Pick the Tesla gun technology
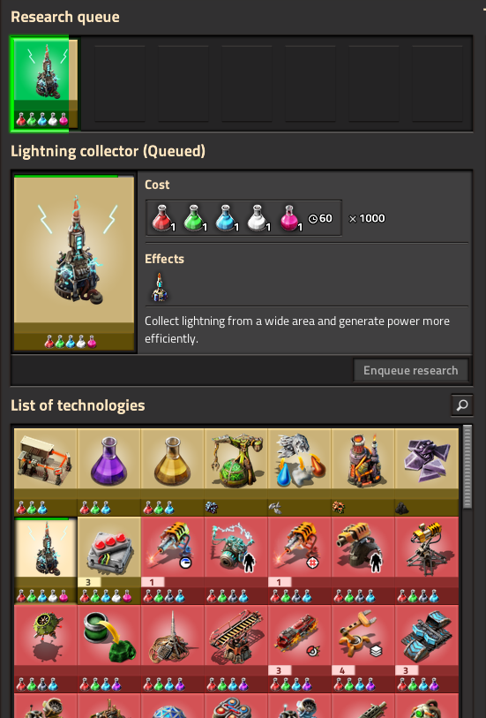The width and height of the screenshot is (486, 718). pyautogui.click(x=236, y=561)
